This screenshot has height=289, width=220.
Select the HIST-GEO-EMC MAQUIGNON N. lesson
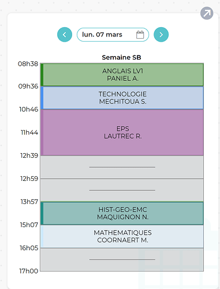point(122,213)
